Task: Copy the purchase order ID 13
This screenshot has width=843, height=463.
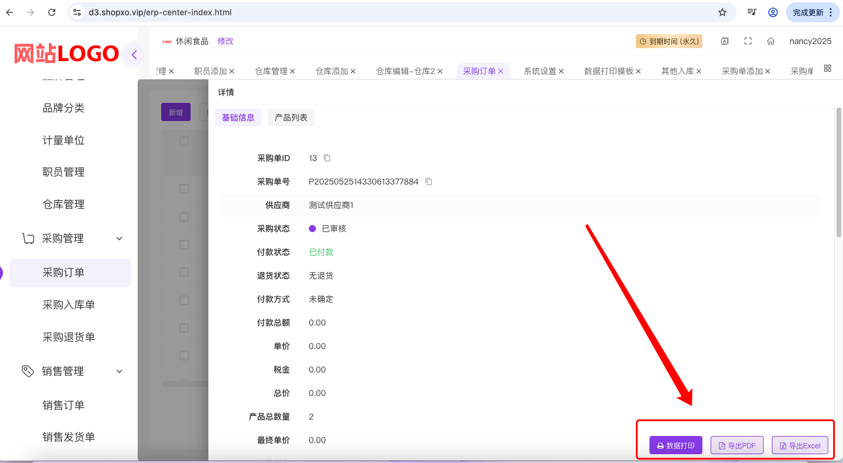Action: pyautogui.click(x=327, y=158)
